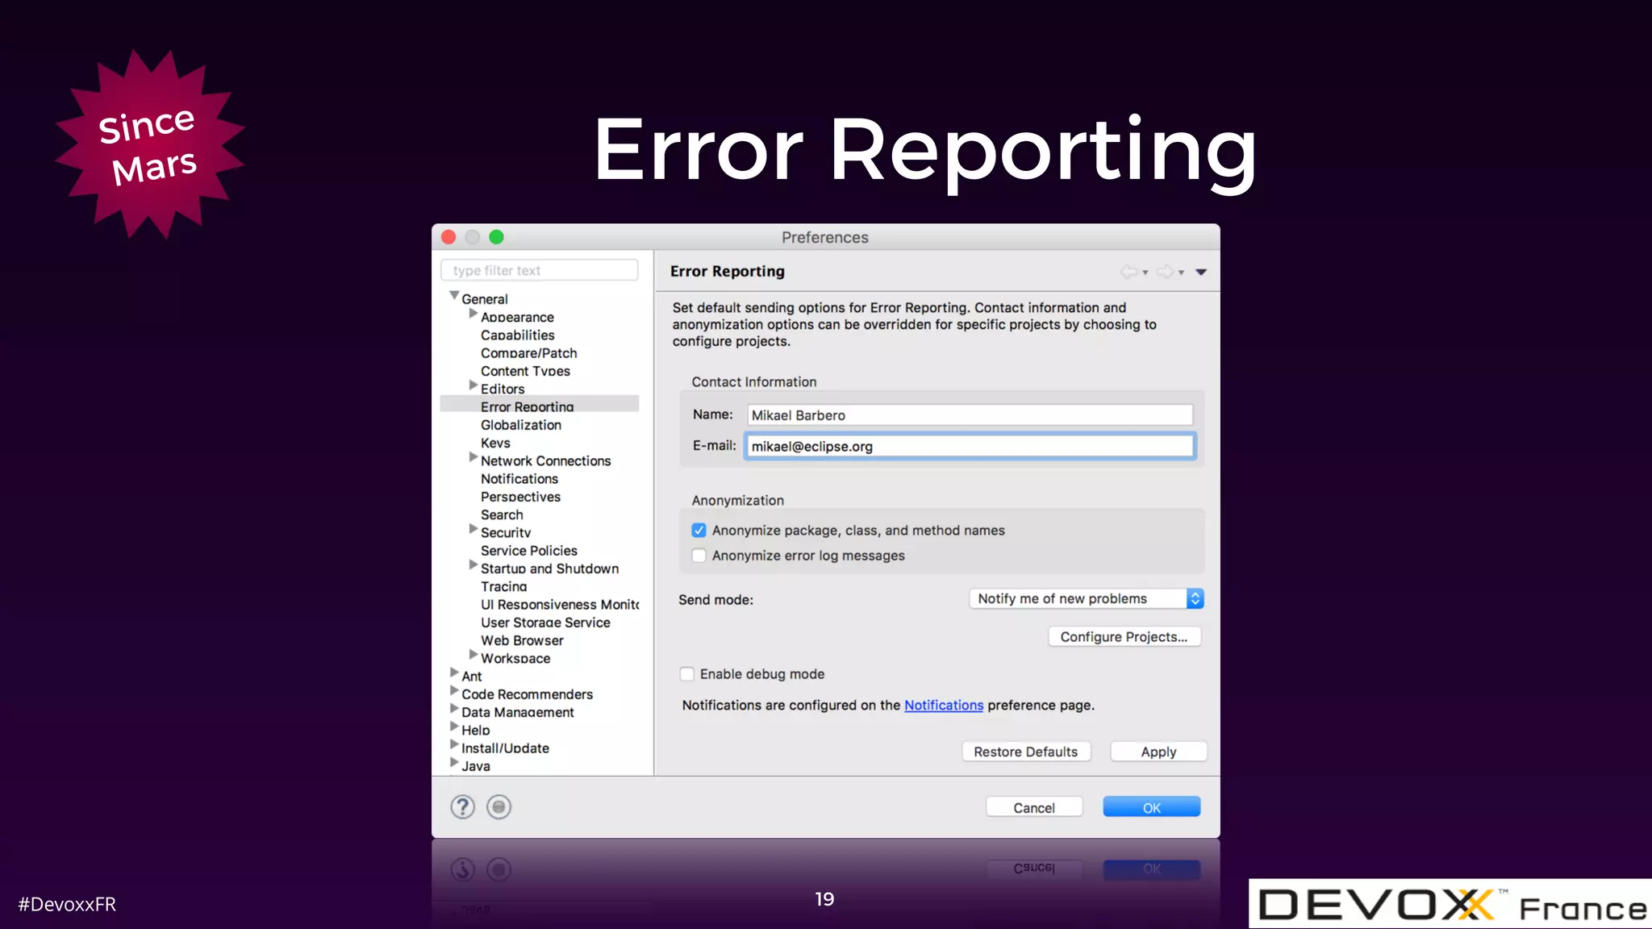This screenshot has height=929, width=1652.
Task: Collapse the General tree node
Action: [454, 296]
